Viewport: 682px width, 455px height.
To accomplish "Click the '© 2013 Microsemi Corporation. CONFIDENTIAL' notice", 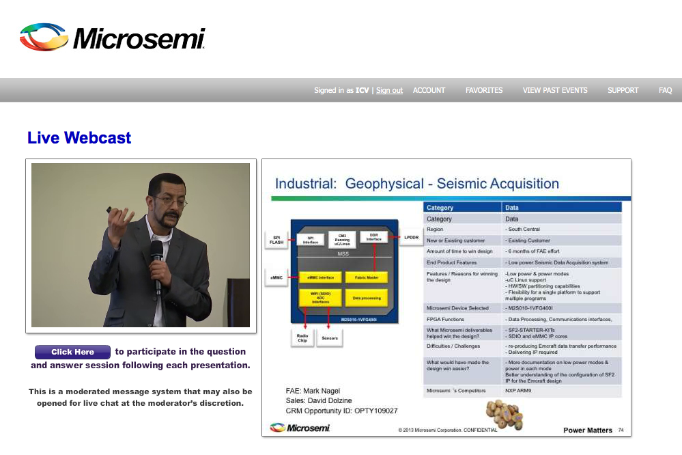I will 448,430.
